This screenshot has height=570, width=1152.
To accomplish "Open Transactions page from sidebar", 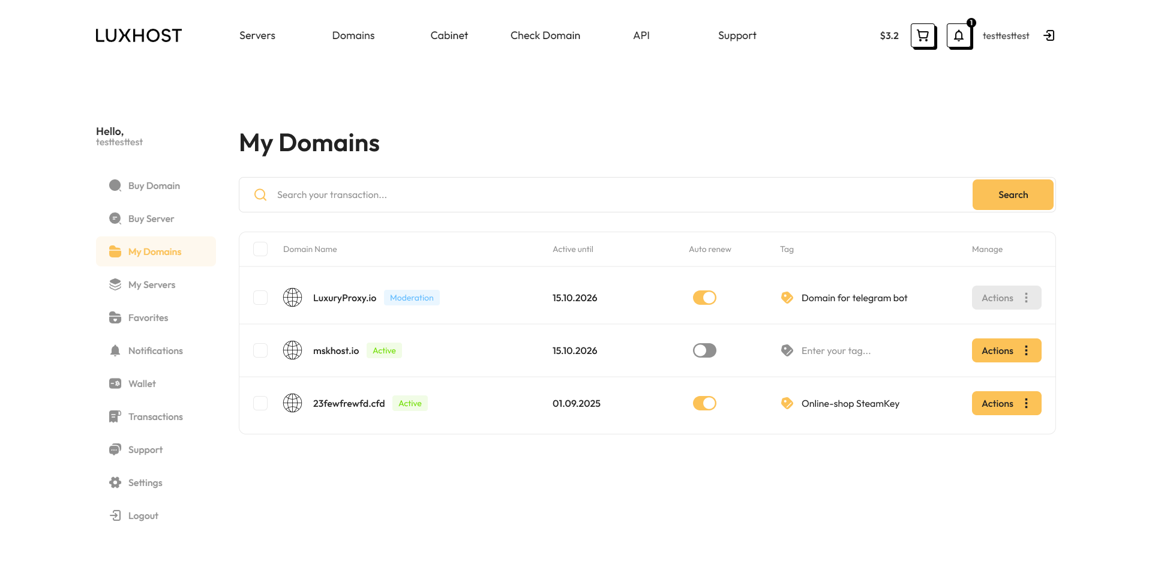I will point(156,417).
